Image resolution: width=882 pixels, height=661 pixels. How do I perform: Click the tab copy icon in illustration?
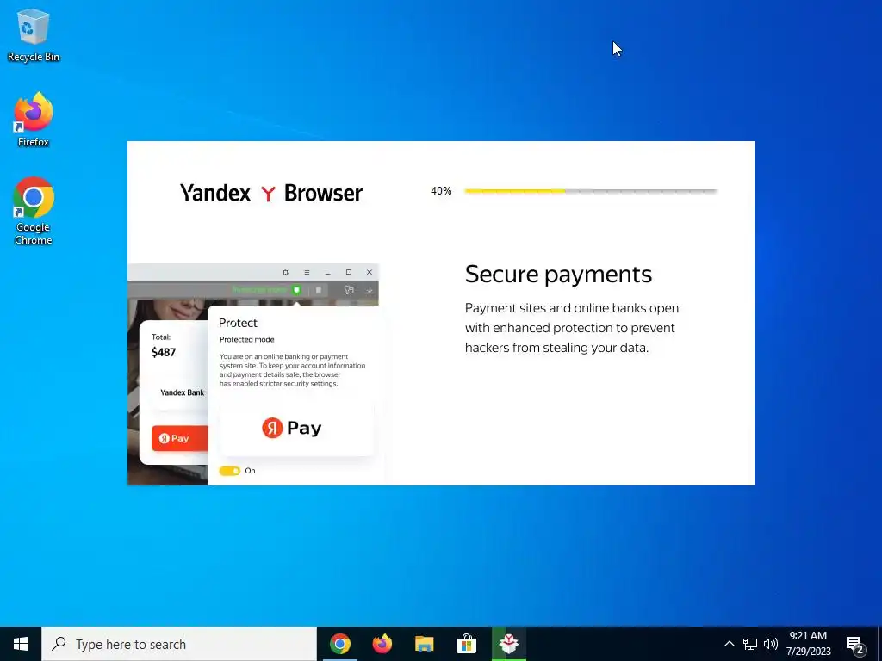click(x=286, y=272)
